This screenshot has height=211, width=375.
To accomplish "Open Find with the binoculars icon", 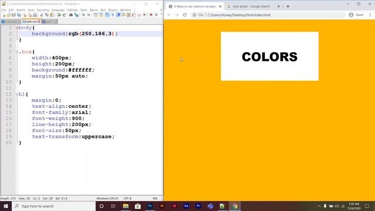I will point(71,15).
